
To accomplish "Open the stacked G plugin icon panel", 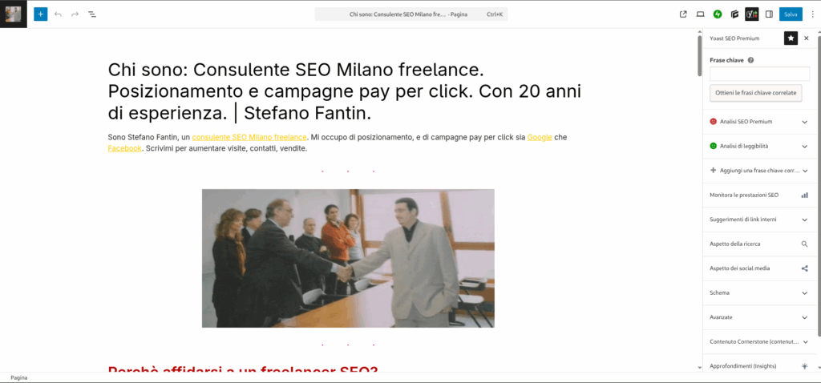I will [734, 14].
